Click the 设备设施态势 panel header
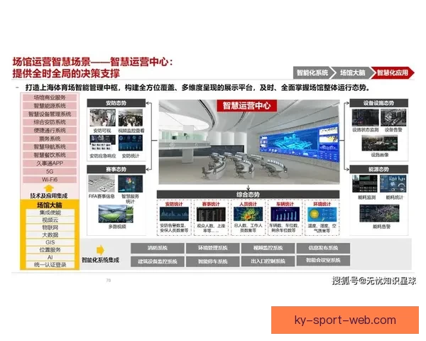 (378, 103)
